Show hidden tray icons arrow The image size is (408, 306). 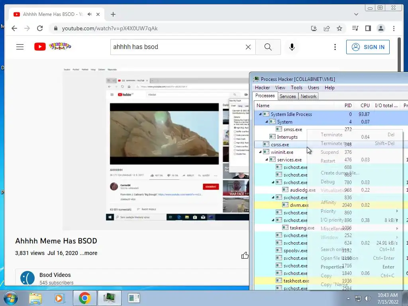[x=348, y=298]
